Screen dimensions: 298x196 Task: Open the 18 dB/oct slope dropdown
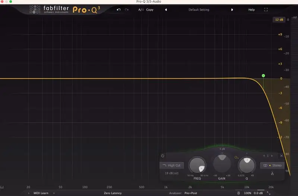pyautogui.click(x=172, y=173)
